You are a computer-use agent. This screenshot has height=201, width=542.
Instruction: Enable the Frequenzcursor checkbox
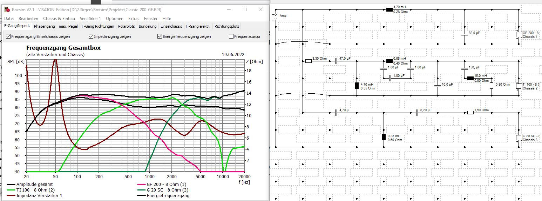(x=231, y=36)
